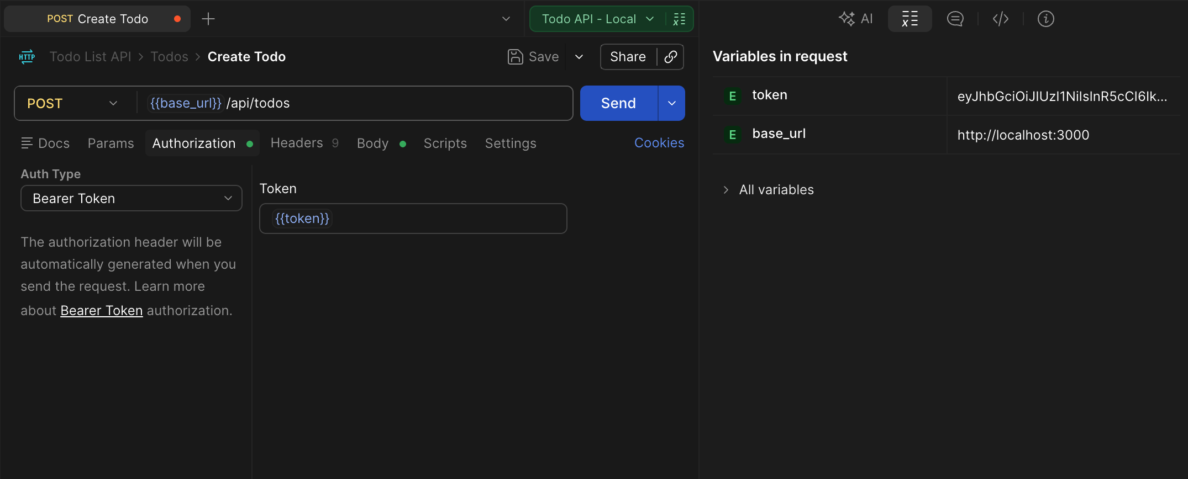
Task: Click the Save button text
Action: pyautogui.click(x=544, y=57)
